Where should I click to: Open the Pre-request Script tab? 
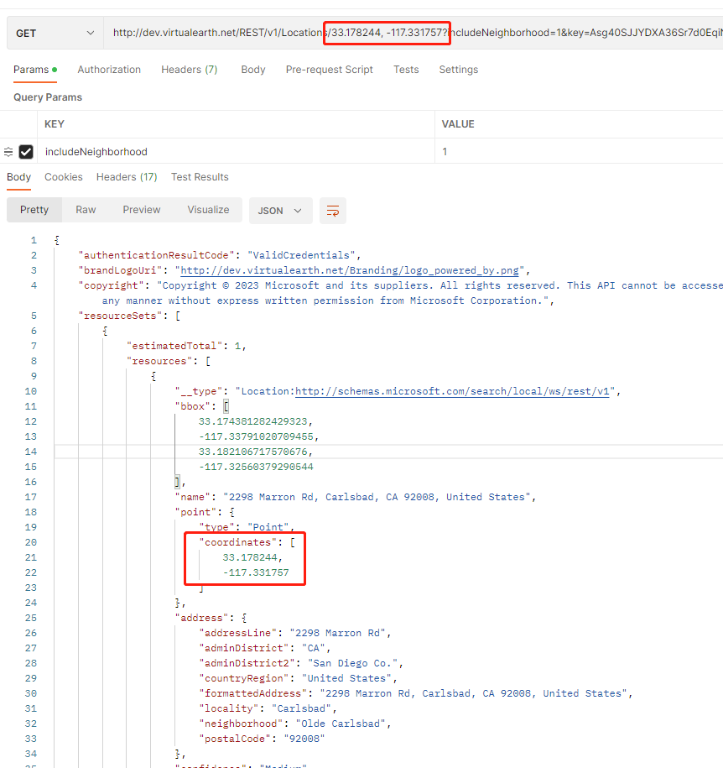(329, 70)
